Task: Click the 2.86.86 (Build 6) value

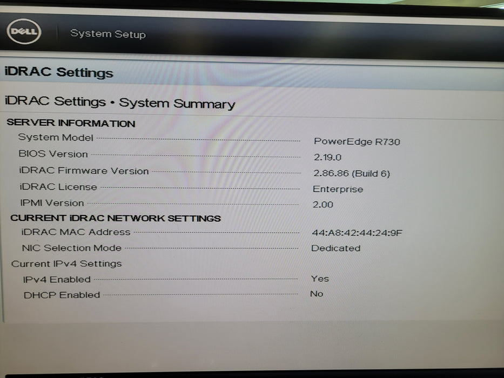Action: [351, 173]
